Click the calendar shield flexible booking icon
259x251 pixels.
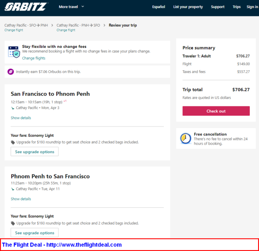pyautogui.click(x=14, y=52)
